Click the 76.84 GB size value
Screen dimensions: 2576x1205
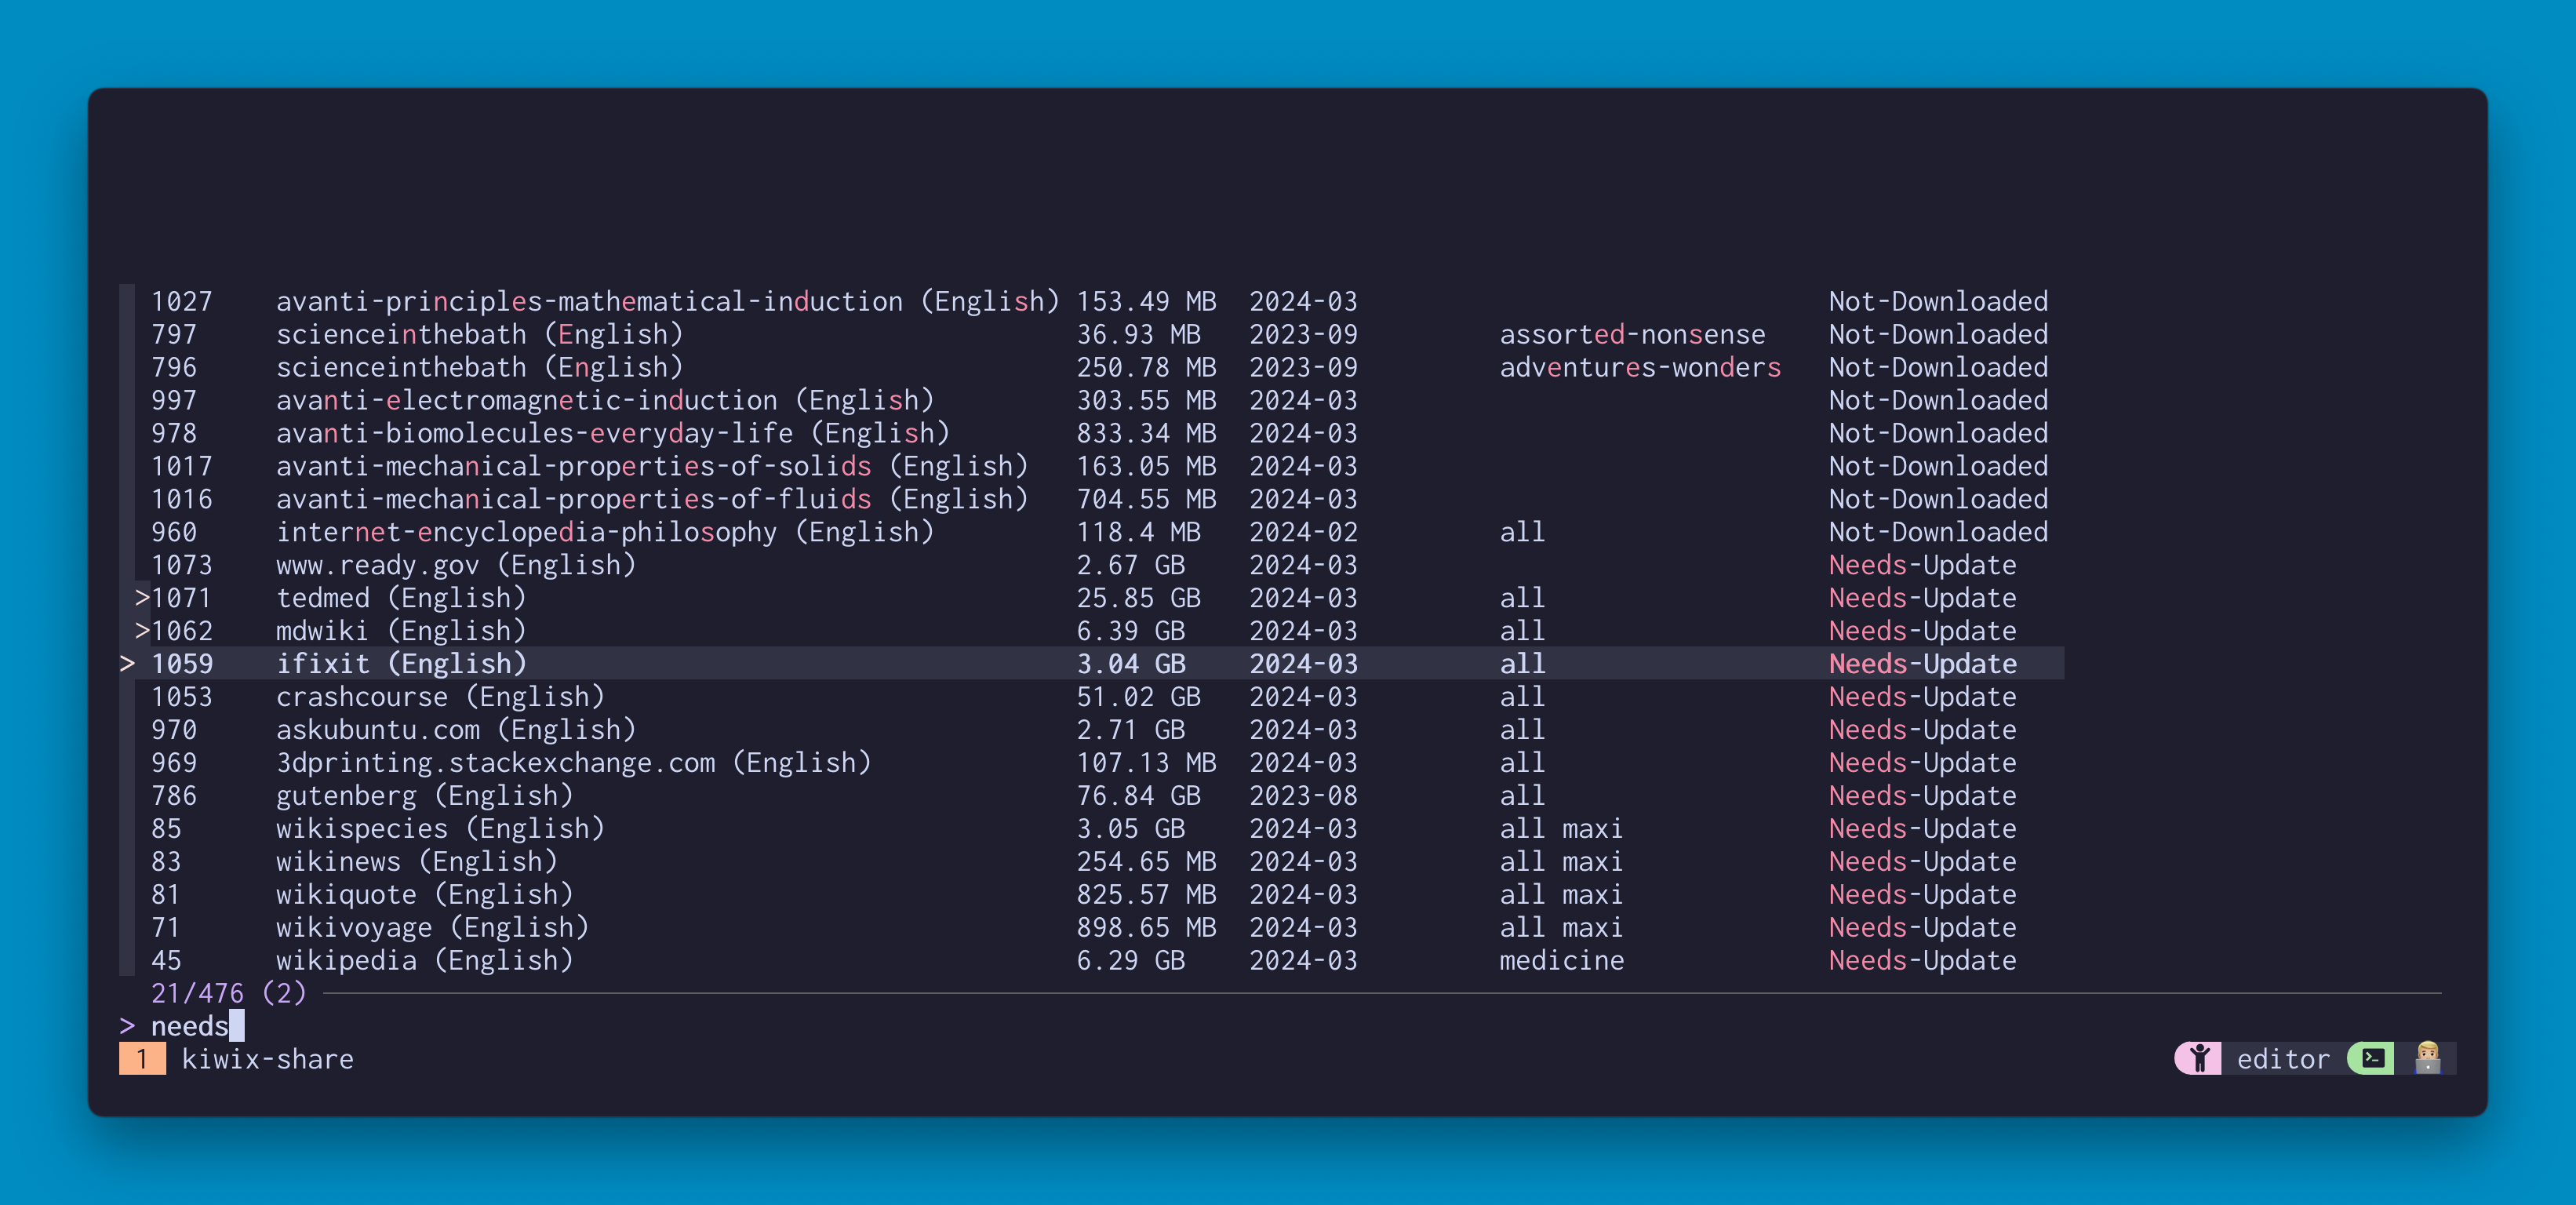1138,796
